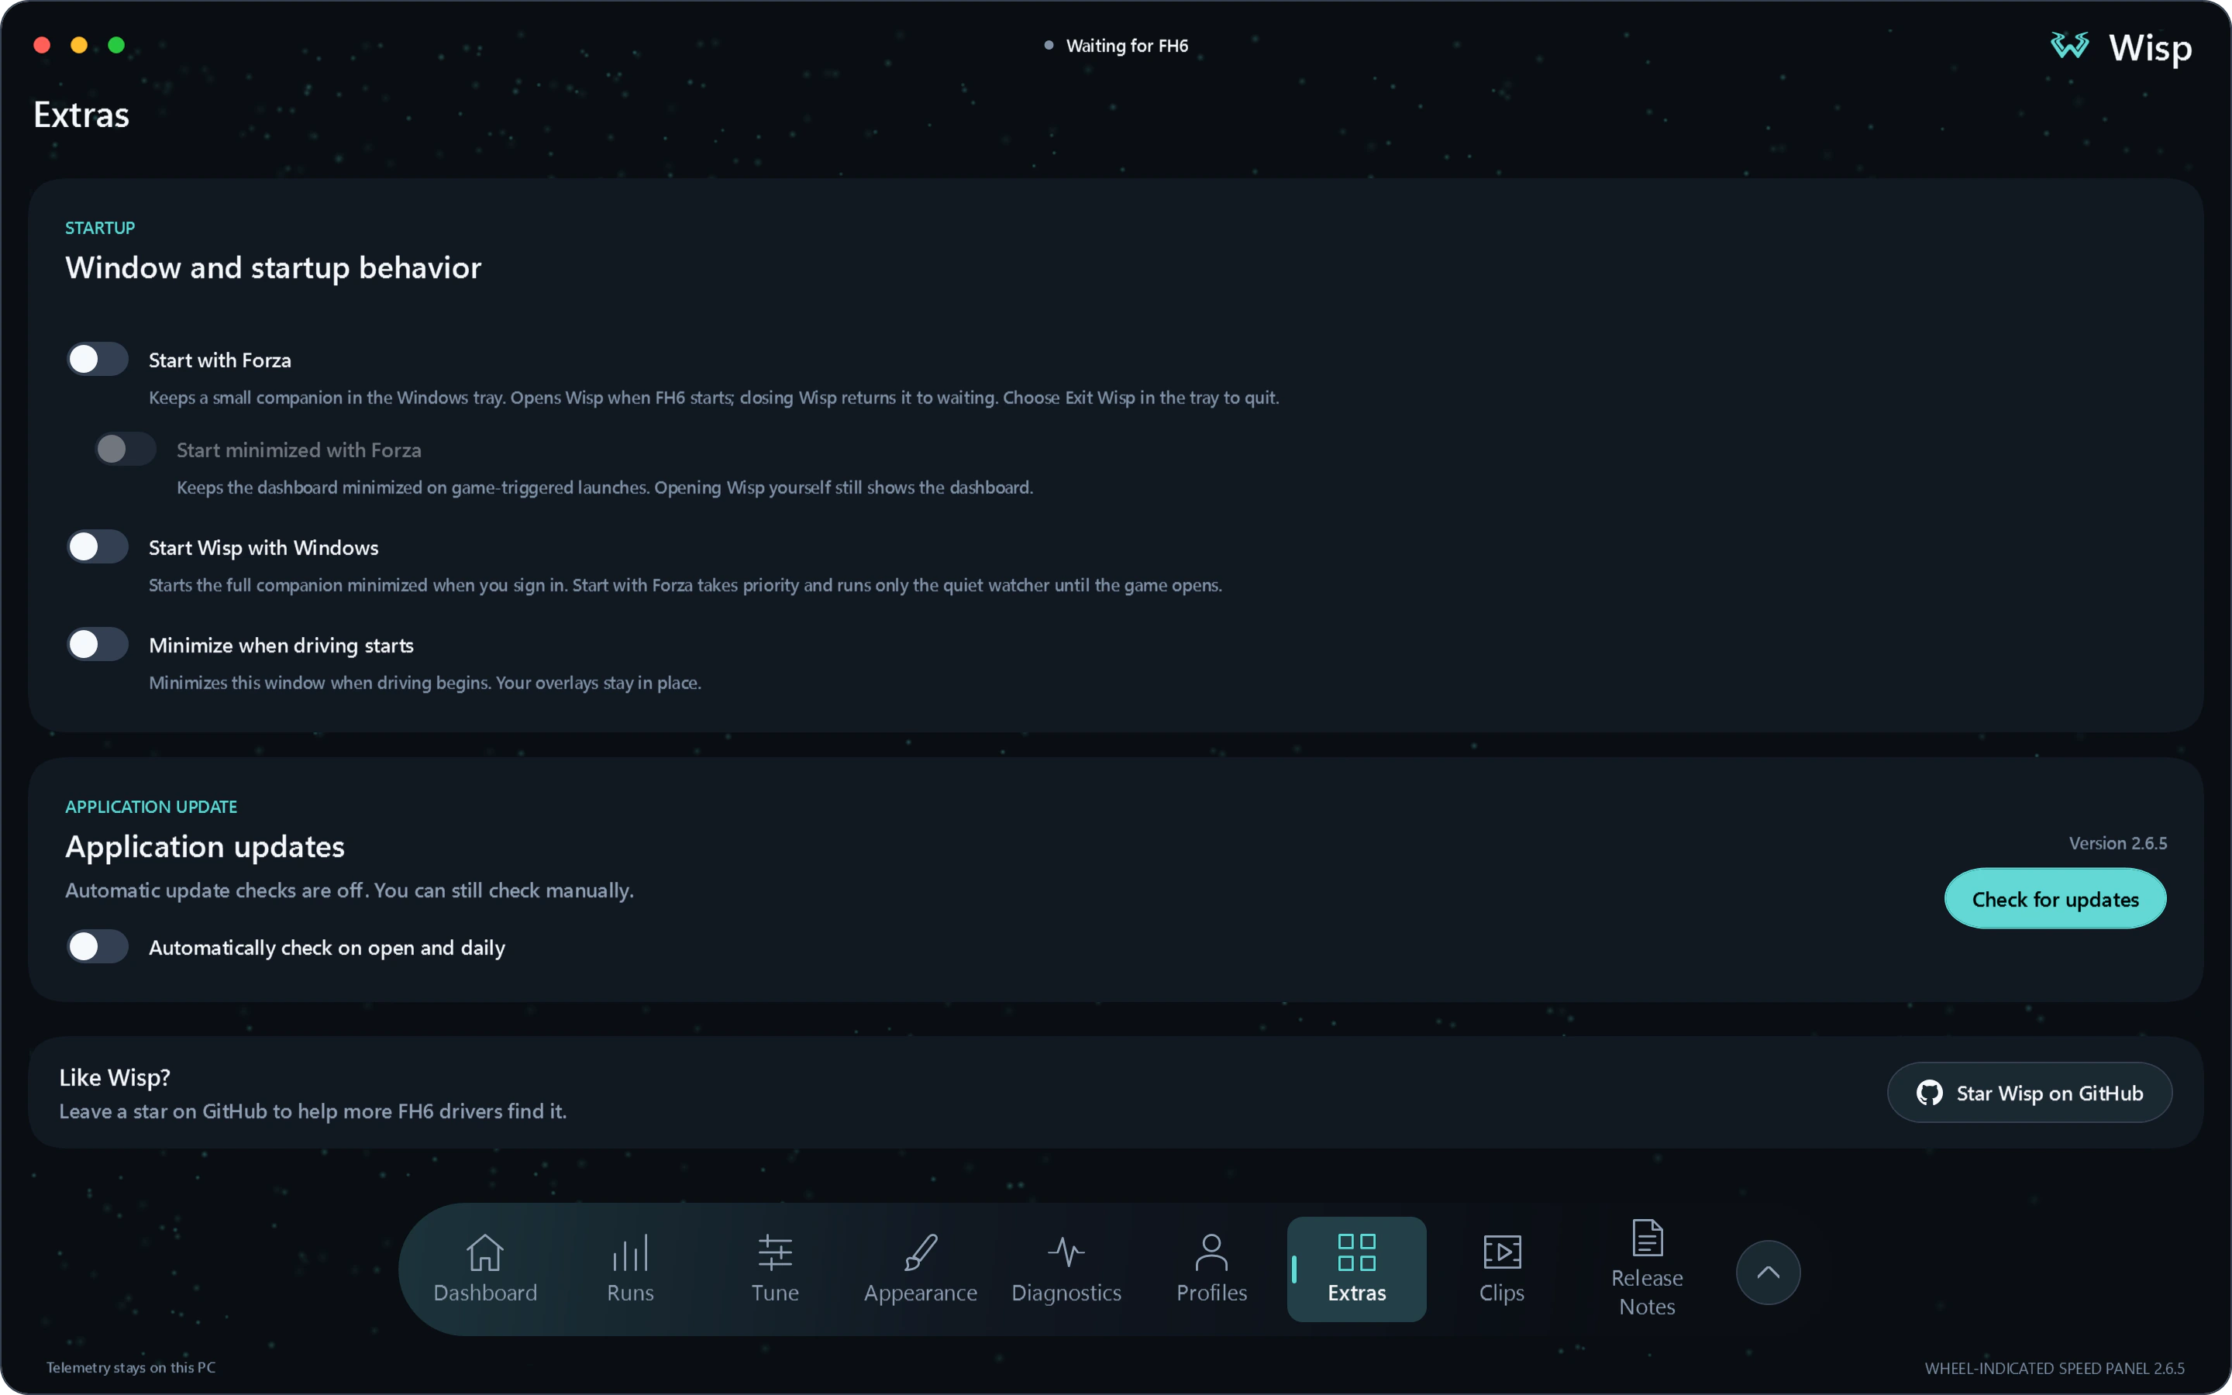The height and width of the screenshot is (1395, 2232).
Task: Click the APPLICATION UPDATE section label
Action: [x=151, y=806]
